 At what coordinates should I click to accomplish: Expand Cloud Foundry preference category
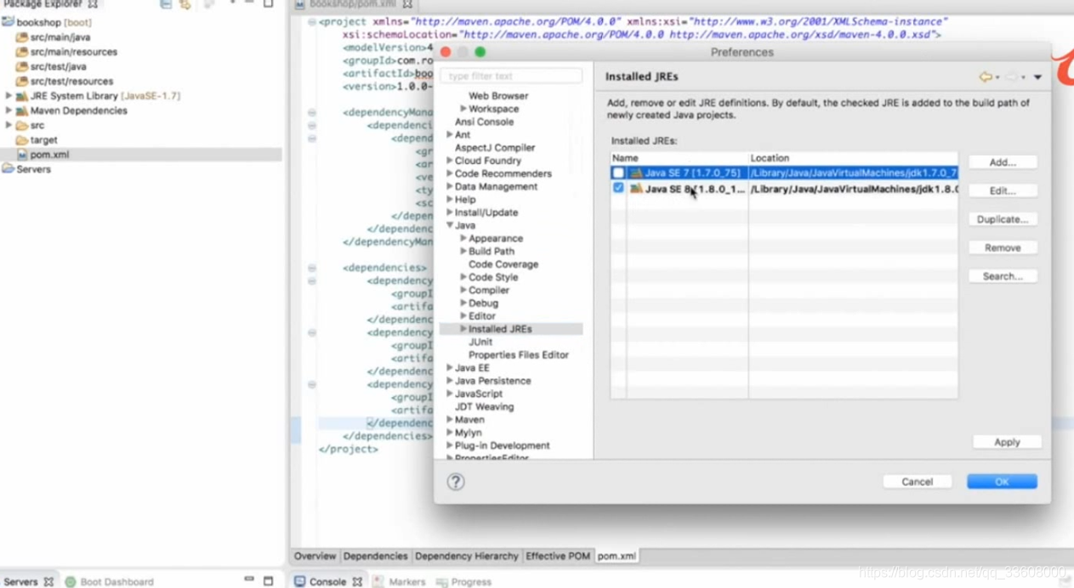[x=450, y=161]
